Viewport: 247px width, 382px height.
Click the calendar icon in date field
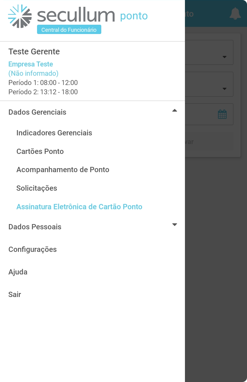pos(222,114)
